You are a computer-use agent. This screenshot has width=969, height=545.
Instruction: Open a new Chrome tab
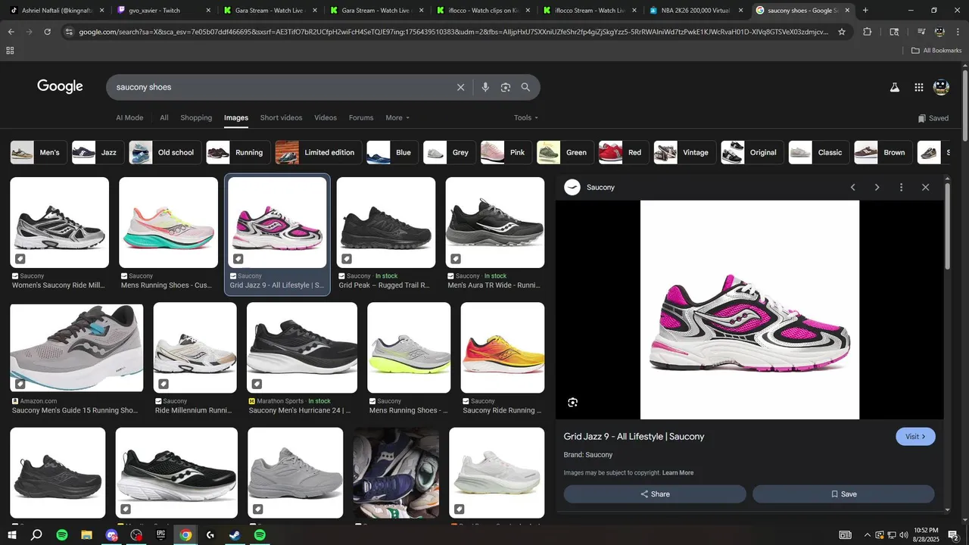tap(865, 11)
